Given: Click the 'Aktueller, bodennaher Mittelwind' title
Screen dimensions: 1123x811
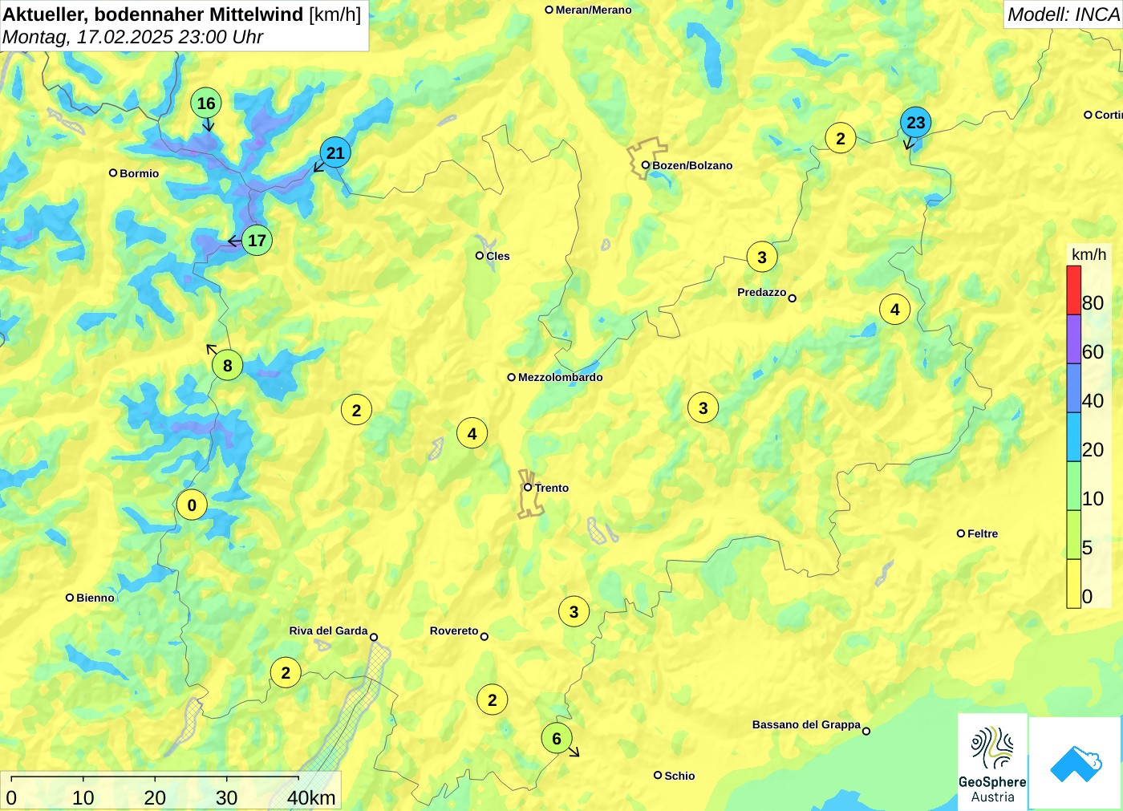Looking at the screenshot, I should [x=153, y=14].
